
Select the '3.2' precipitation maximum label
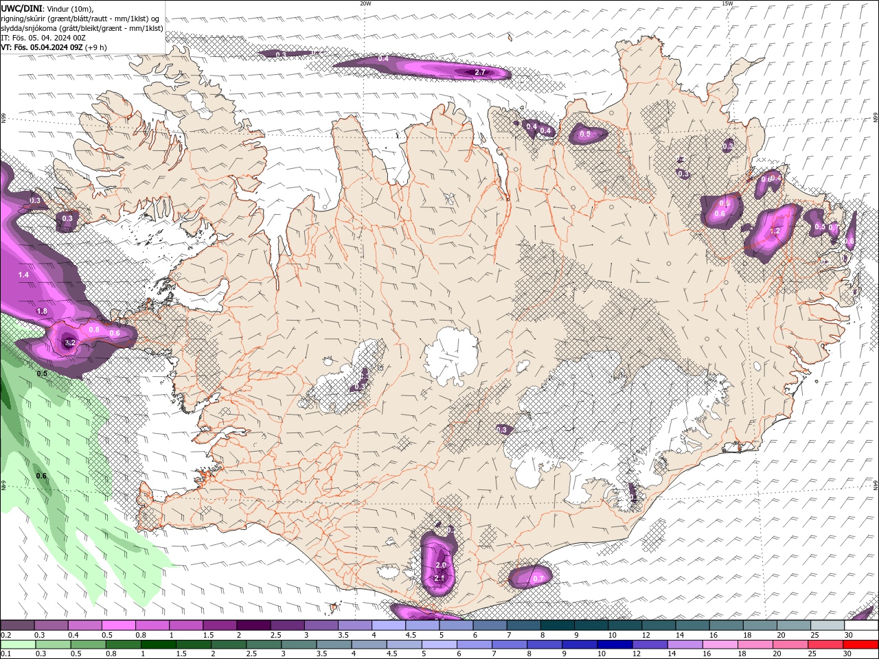[69, 342]
